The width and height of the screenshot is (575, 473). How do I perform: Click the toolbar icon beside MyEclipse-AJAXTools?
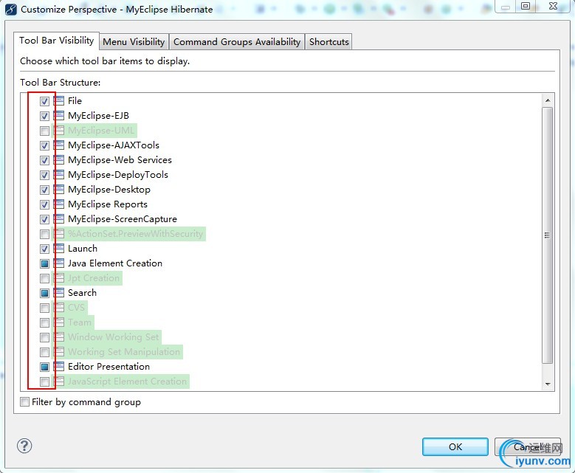pyautogui.click(x=58, y=145)
